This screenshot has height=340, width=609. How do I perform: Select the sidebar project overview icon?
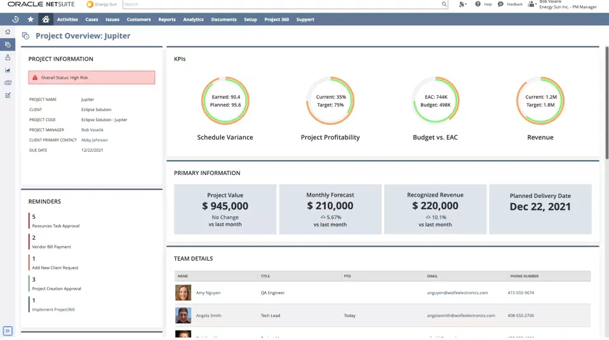pyautogui.click(x=8, y=44)
